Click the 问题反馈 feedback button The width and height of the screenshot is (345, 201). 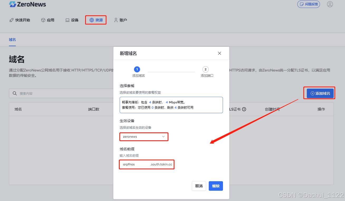pyautogui.click(x=309, y=4)
